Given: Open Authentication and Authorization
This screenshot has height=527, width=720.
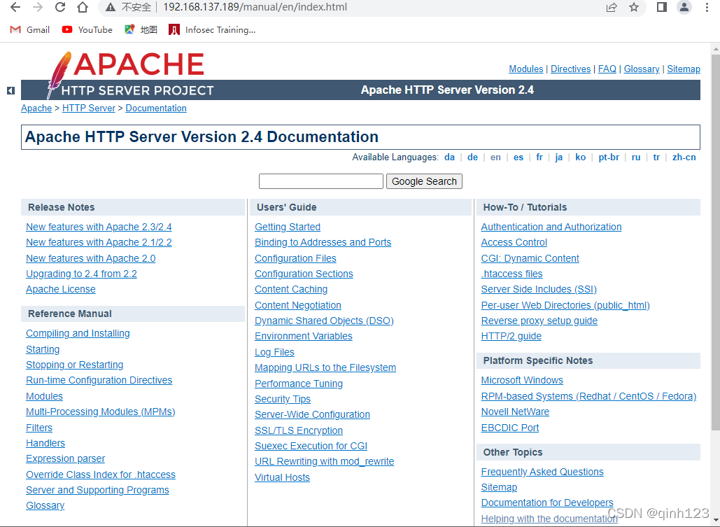Looking at the screenshot, I should (x=551, y=227).
